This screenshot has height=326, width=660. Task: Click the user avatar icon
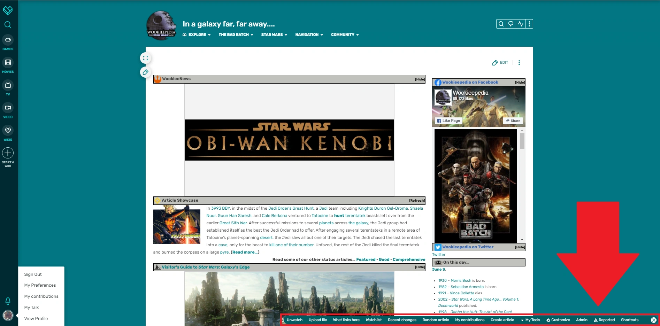point(8,316)
